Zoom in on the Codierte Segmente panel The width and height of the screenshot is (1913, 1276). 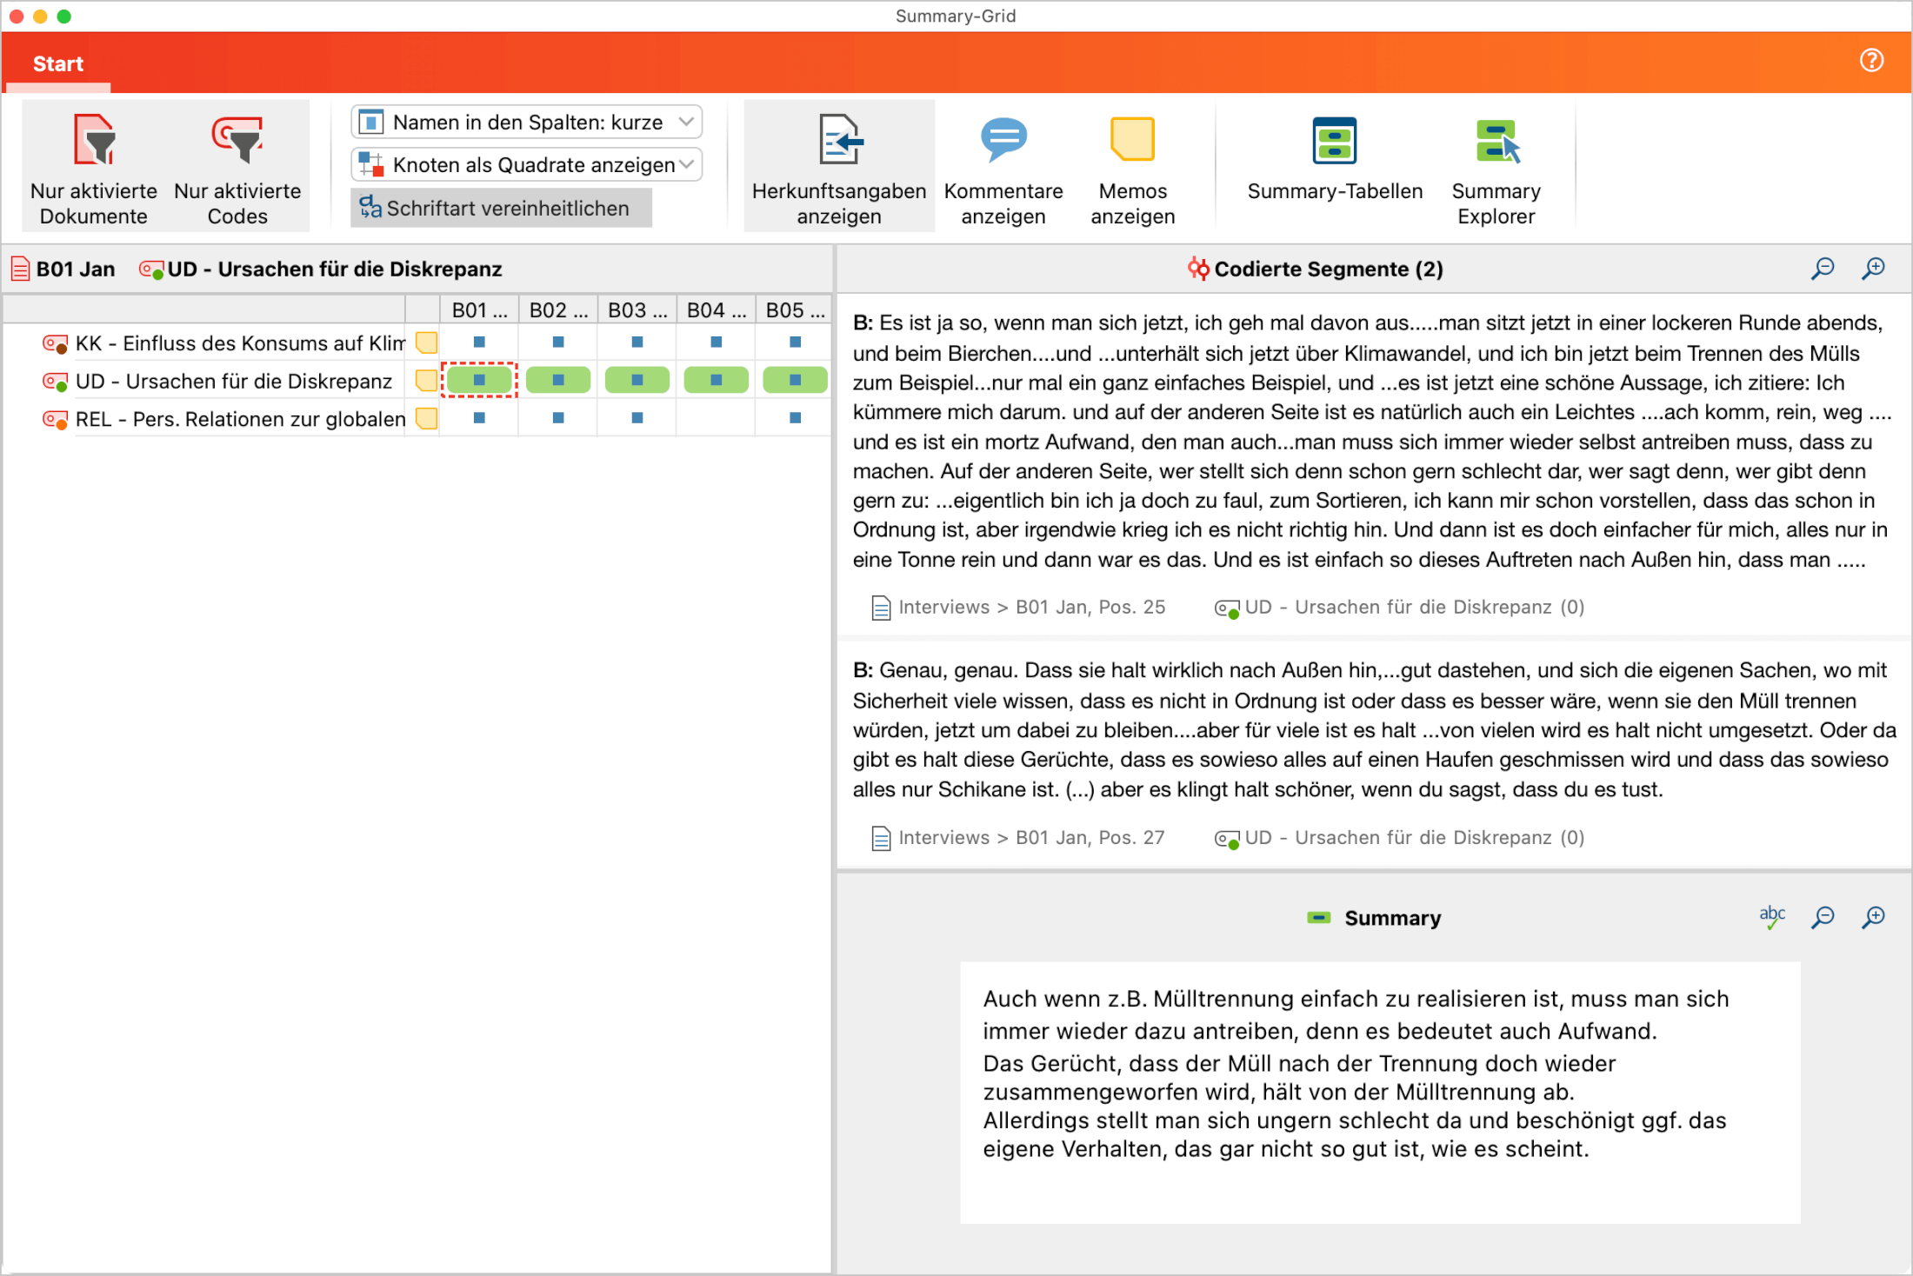(x=1873, y=269)
